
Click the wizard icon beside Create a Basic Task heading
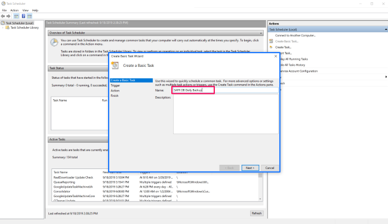tap(115, 65)
